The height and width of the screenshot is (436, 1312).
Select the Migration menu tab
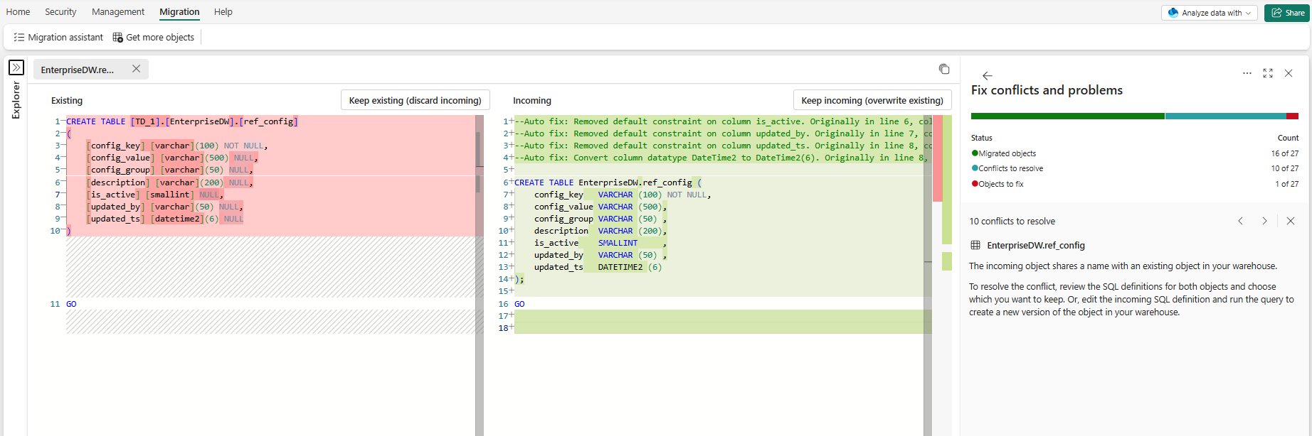(x=179, y=11)
